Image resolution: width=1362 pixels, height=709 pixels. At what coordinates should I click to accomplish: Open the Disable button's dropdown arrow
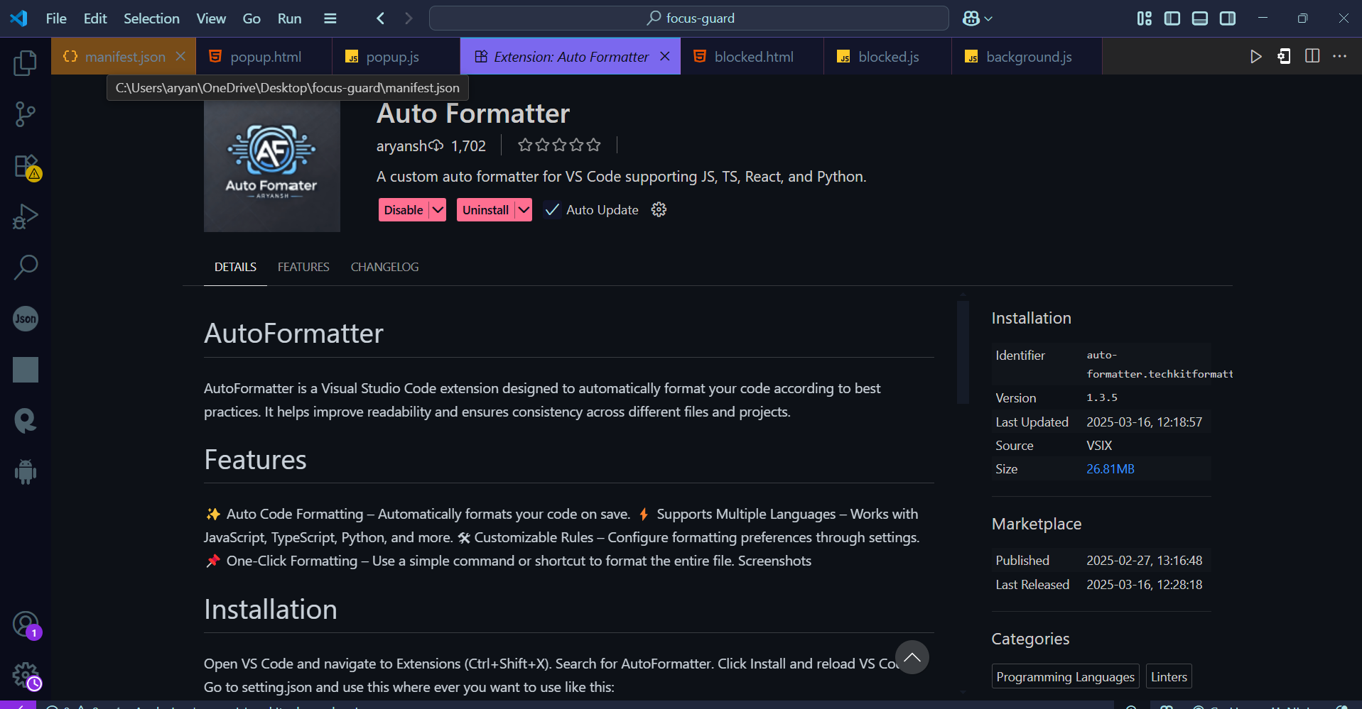tap(435, 209)
